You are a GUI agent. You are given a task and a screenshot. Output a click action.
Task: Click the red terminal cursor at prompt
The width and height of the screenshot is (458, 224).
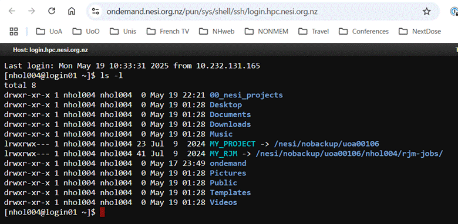click(x=102, y=212)
